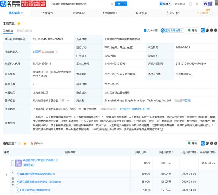Click the orange bell beside 股东信息 heading
Viewport: 218px width, 195px height.
tap(25, 143)
